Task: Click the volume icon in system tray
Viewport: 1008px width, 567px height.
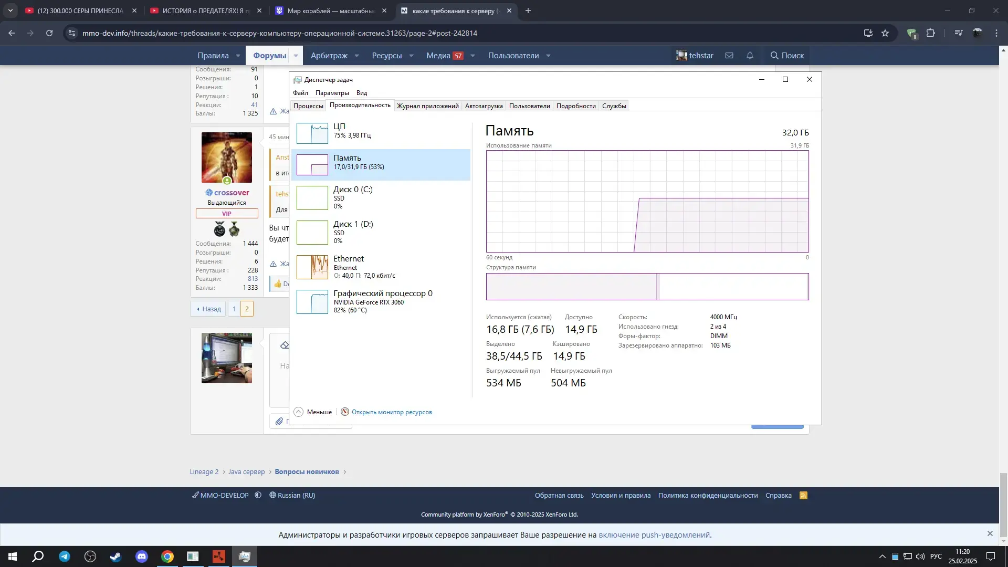Action: (x=920, y=556)
